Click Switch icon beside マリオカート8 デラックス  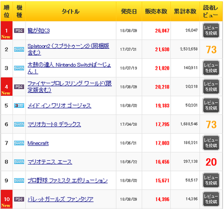pos(19,124)
